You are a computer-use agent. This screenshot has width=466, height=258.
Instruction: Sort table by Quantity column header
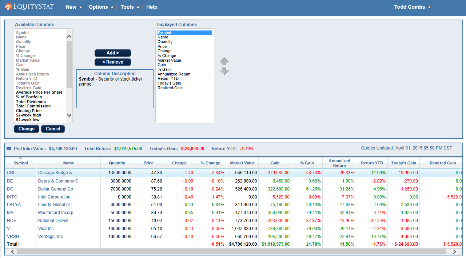[117, 163]
